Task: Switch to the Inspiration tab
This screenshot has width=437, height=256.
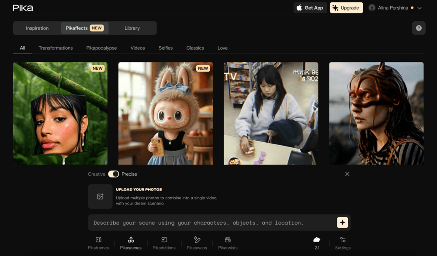Action: (37, 28)
